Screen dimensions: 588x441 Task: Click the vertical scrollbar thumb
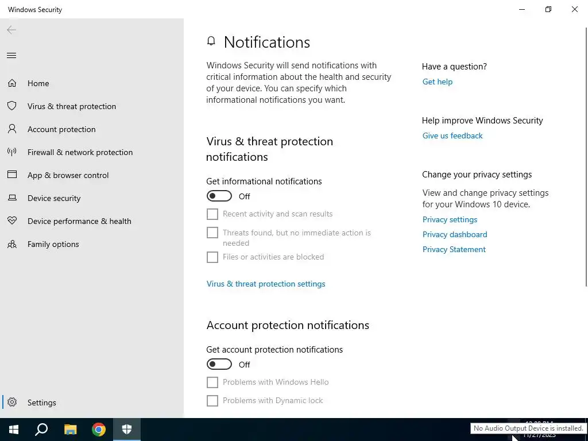(586, 157)
